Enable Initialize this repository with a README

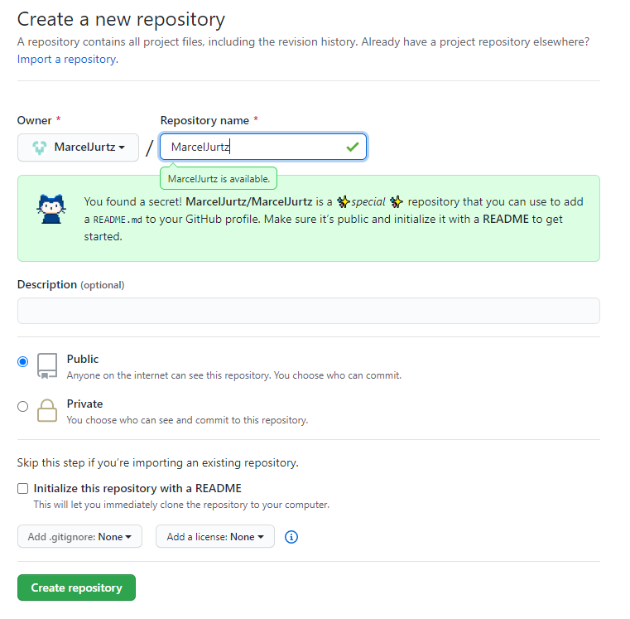coord(23,488)
